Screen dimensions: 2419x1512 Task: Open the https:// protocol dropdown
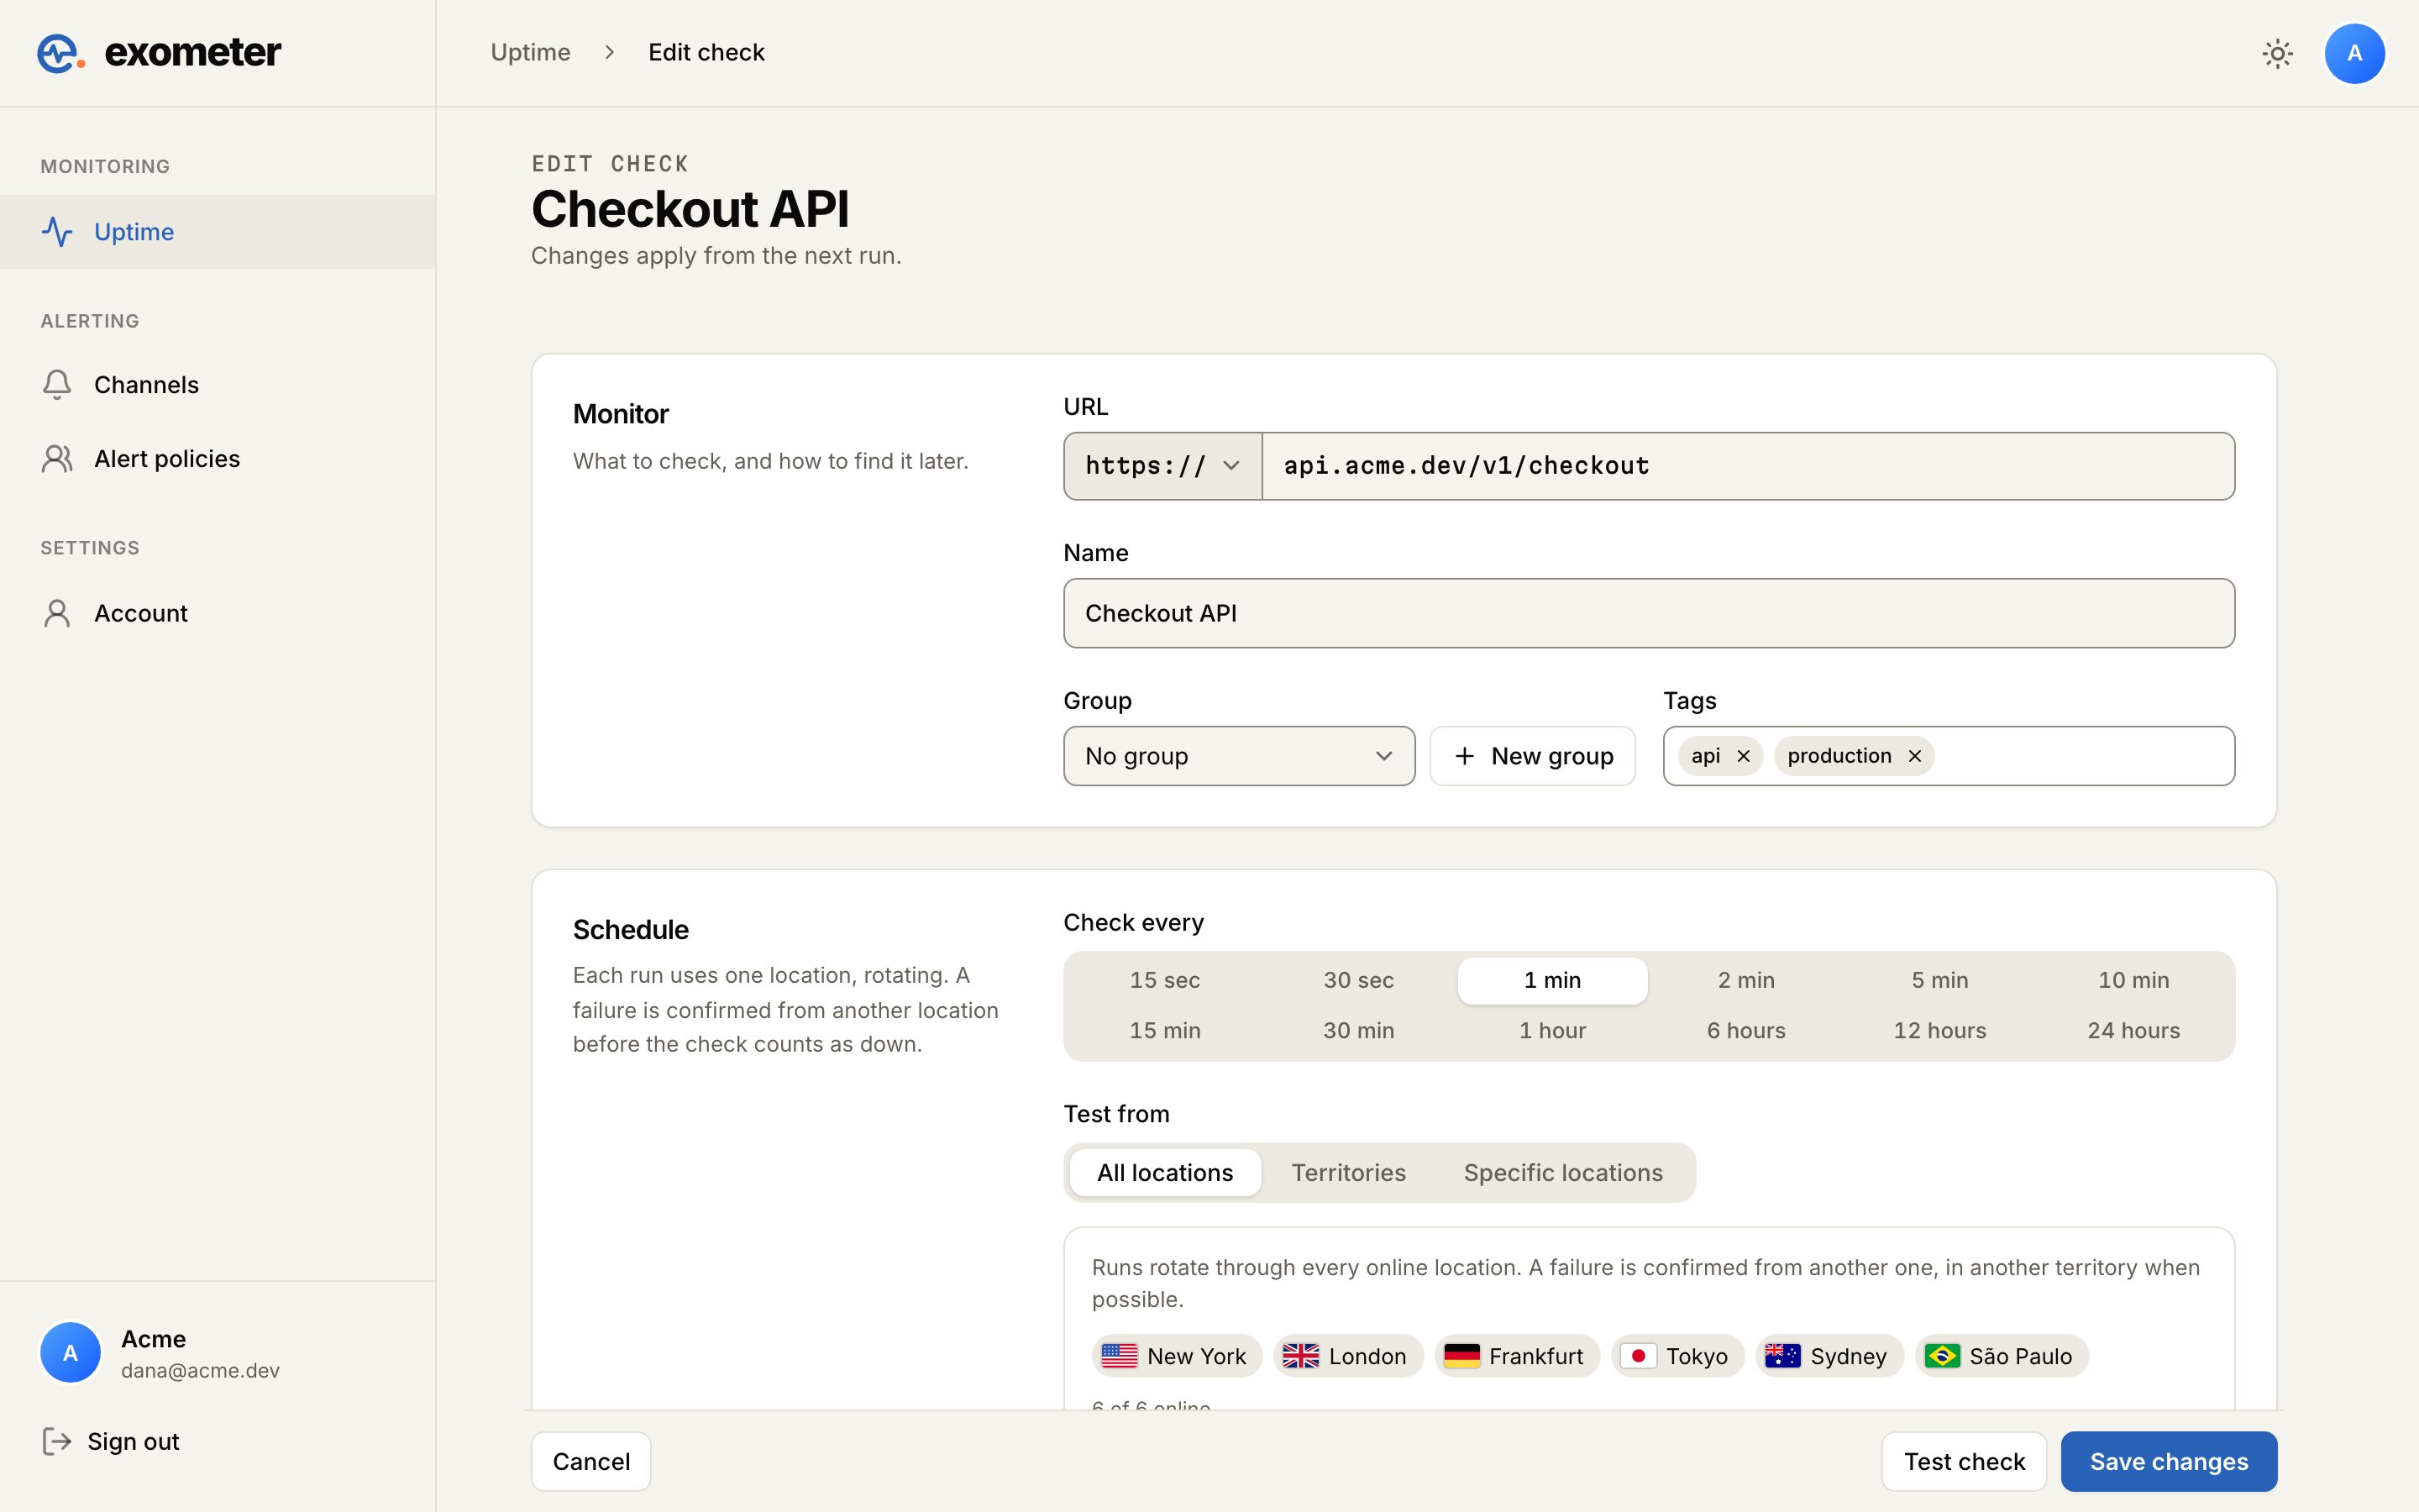coord(1162,466)
